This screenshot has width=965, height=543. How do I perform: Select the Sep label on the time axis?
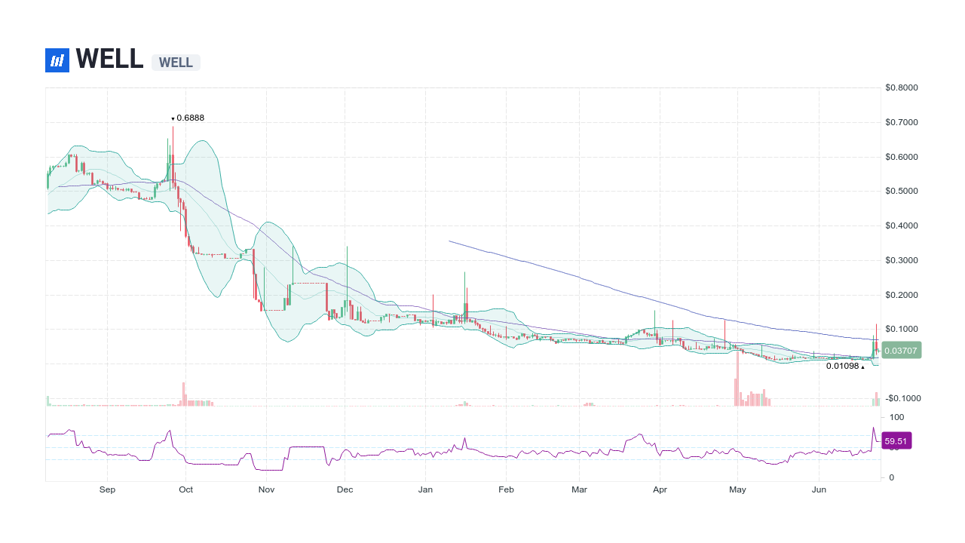pos(107,489)
